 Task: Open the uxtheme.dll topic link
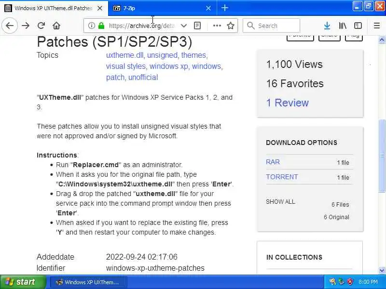[x=125, y=55]
